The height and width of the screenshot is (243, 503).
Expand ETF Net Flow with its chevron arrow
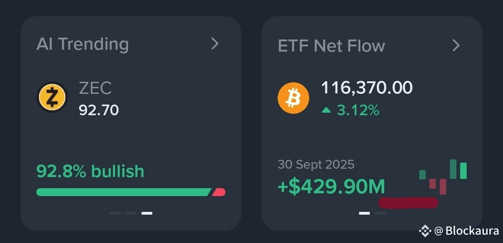point(456,46)
